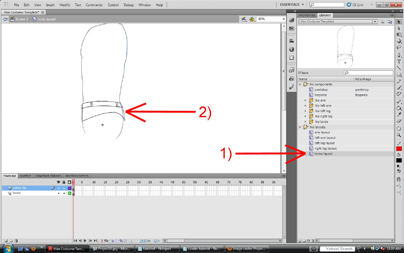Choose the Eyedropper tool
This screenshot has height=253, width=404.
click(399, 114)
